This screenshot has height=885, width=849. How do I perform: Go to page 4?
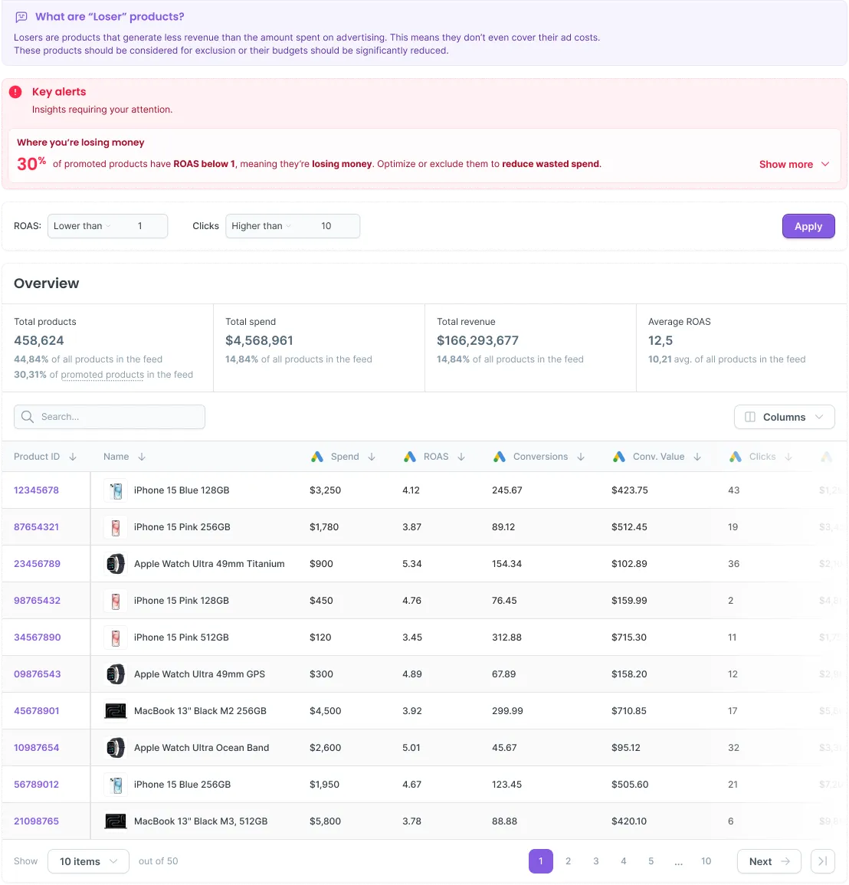pos(623,861)
